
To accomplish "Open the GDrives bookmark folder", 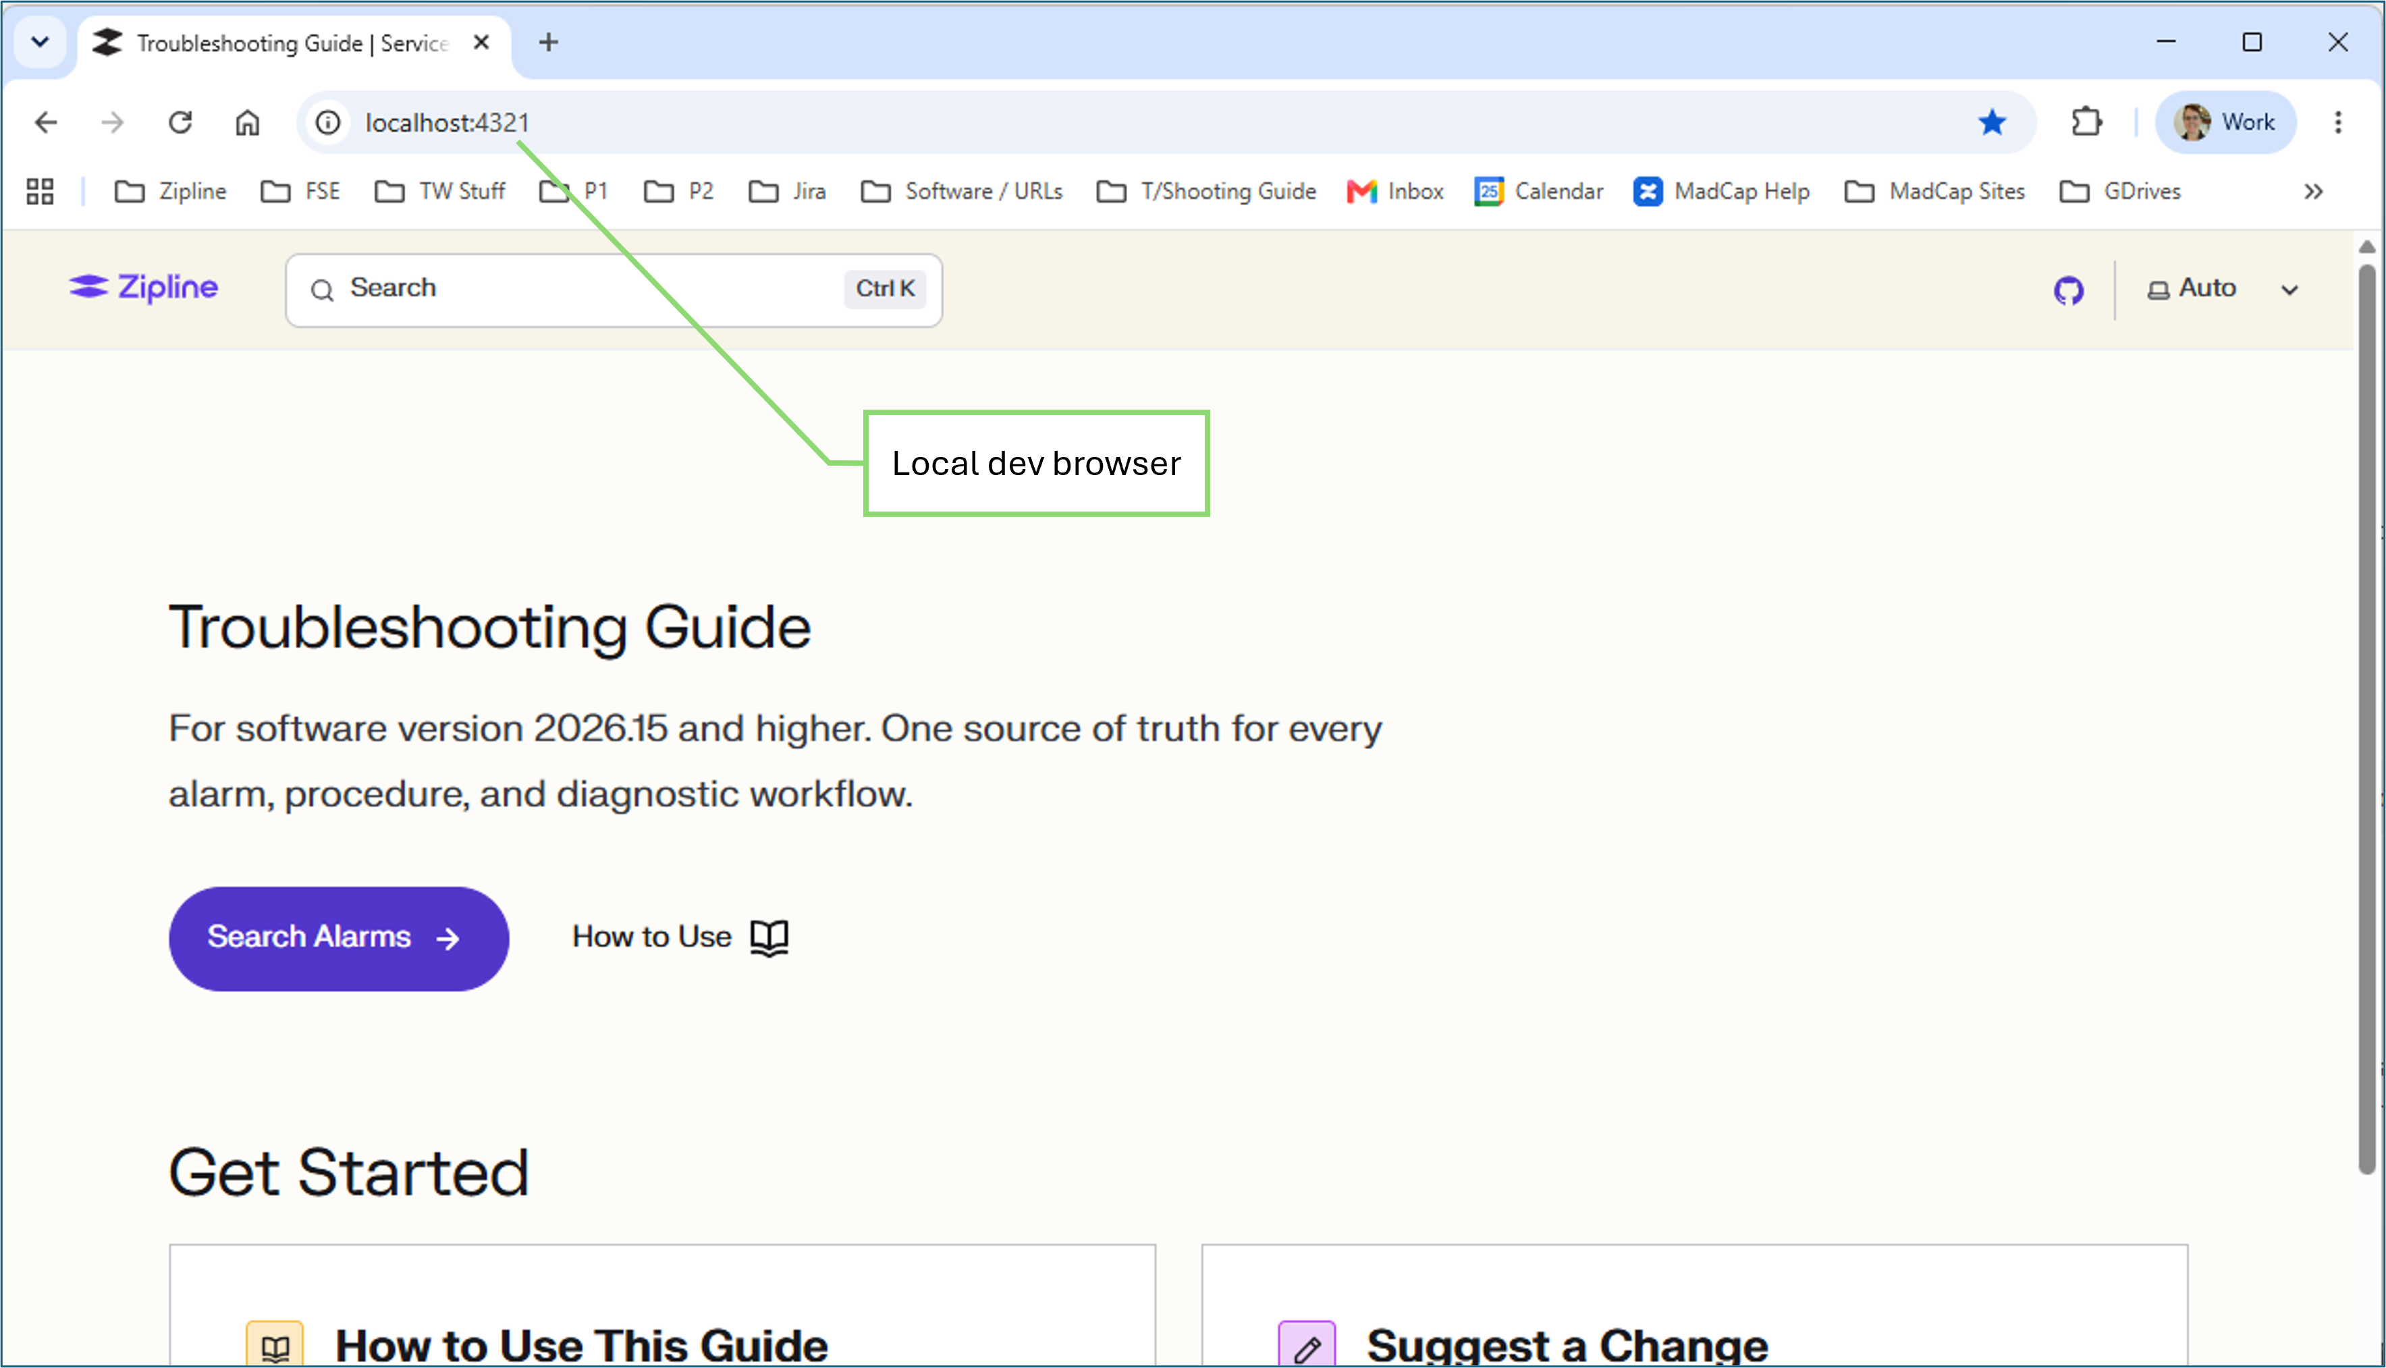I will (x=2119, y=192).
